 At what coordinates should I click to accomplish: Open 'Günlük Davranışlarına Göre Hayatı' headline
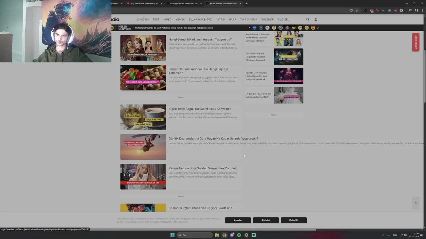pos(213,138)
